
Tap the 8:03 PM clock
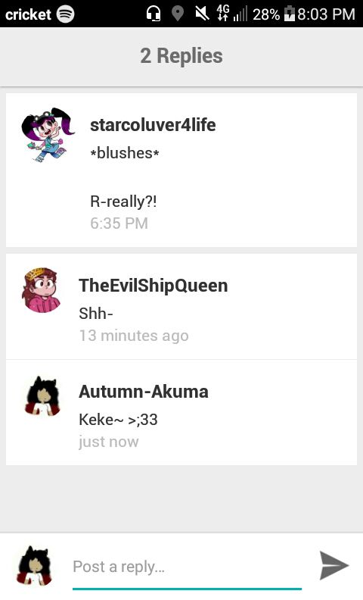(326, 14)
